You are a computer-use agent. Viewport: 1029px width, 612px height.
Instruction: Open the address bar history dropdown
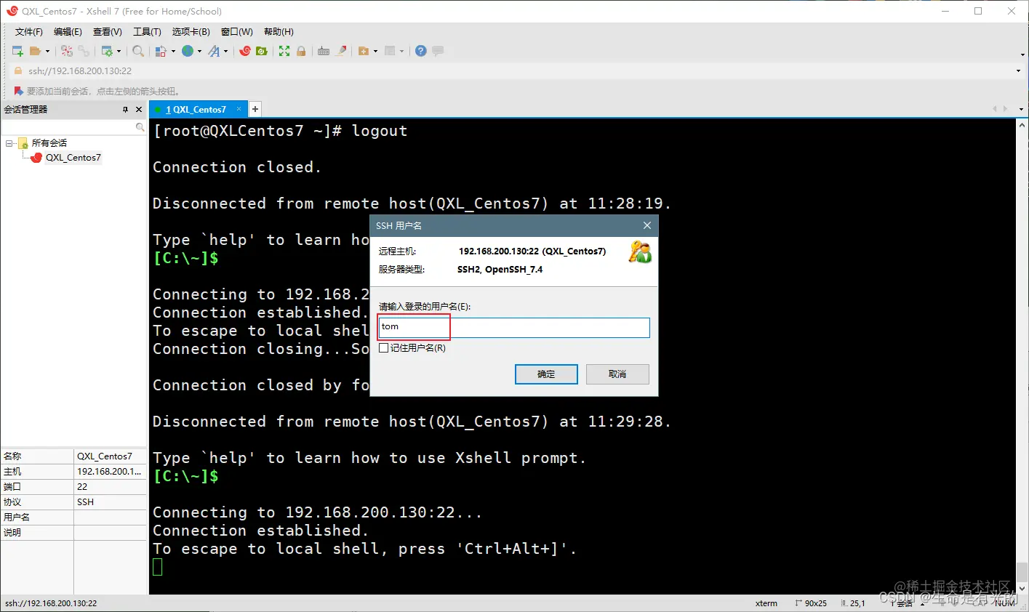1018,71
